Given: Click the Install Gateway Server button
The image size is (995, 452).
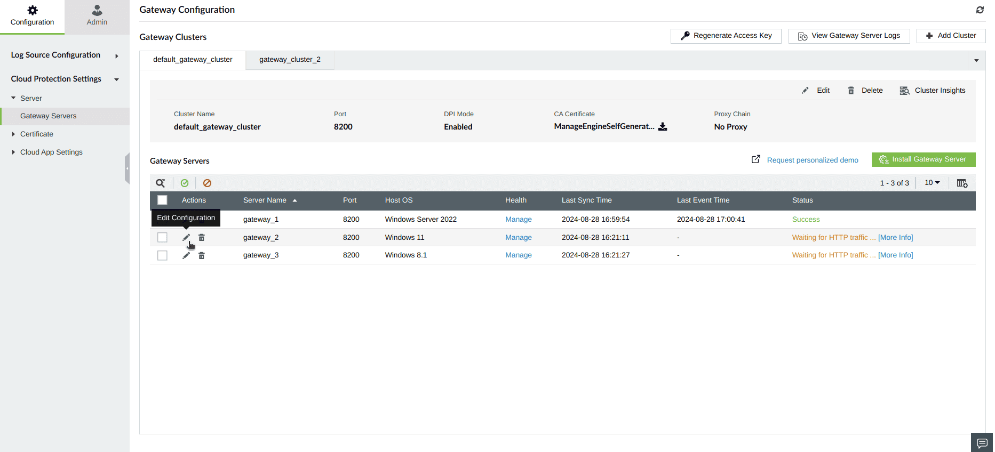Looking at the screenshot, I should [x=924, y=159].
